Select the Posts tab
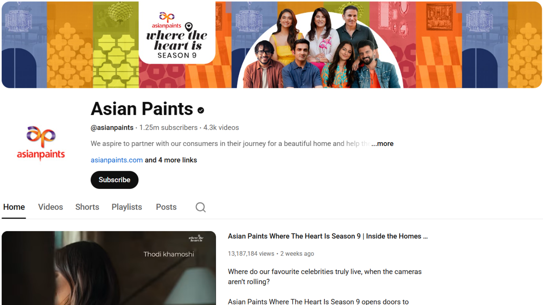 (166, 207)
